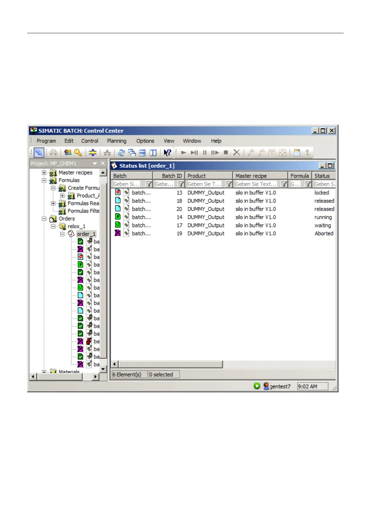Click the context help arrow-question icon

(x=167, y=153)
